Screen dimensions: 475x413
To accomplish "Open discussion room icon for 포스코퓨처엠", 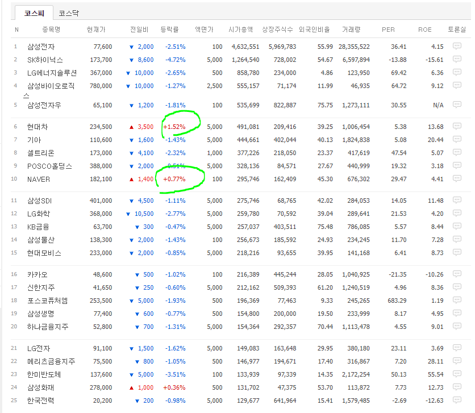I will coord(457,300).
